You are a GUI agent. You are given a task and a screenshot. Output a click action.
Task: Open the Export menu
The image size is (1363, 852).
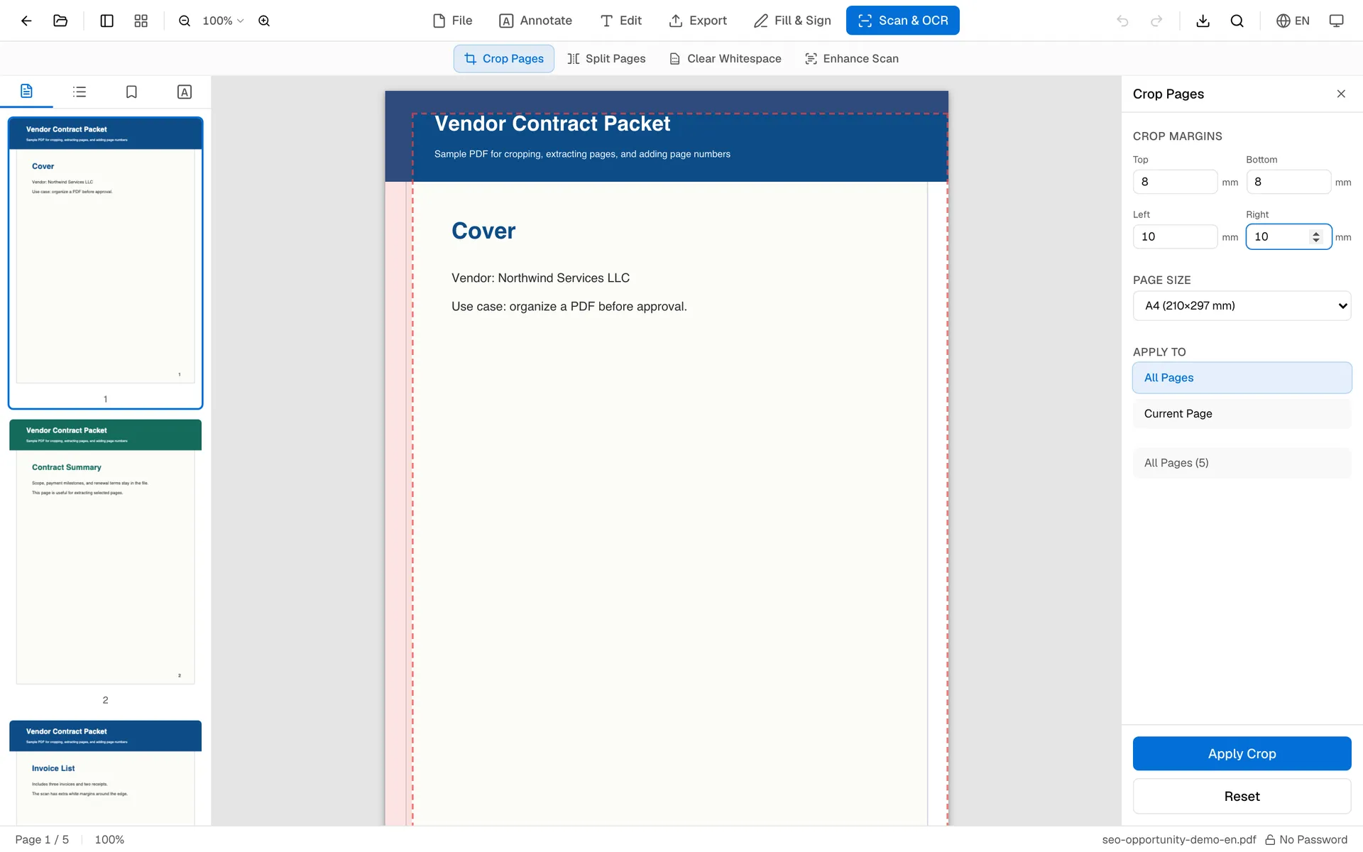coord(698,21)
